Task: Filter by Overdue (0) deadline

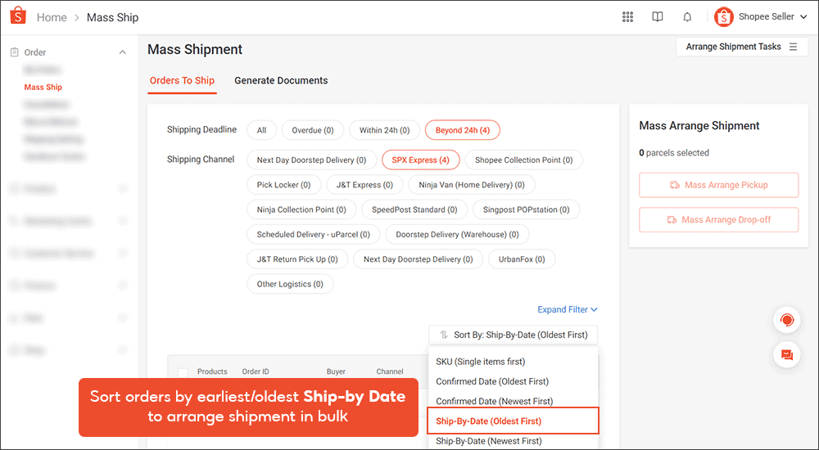Action: [313, 130]
